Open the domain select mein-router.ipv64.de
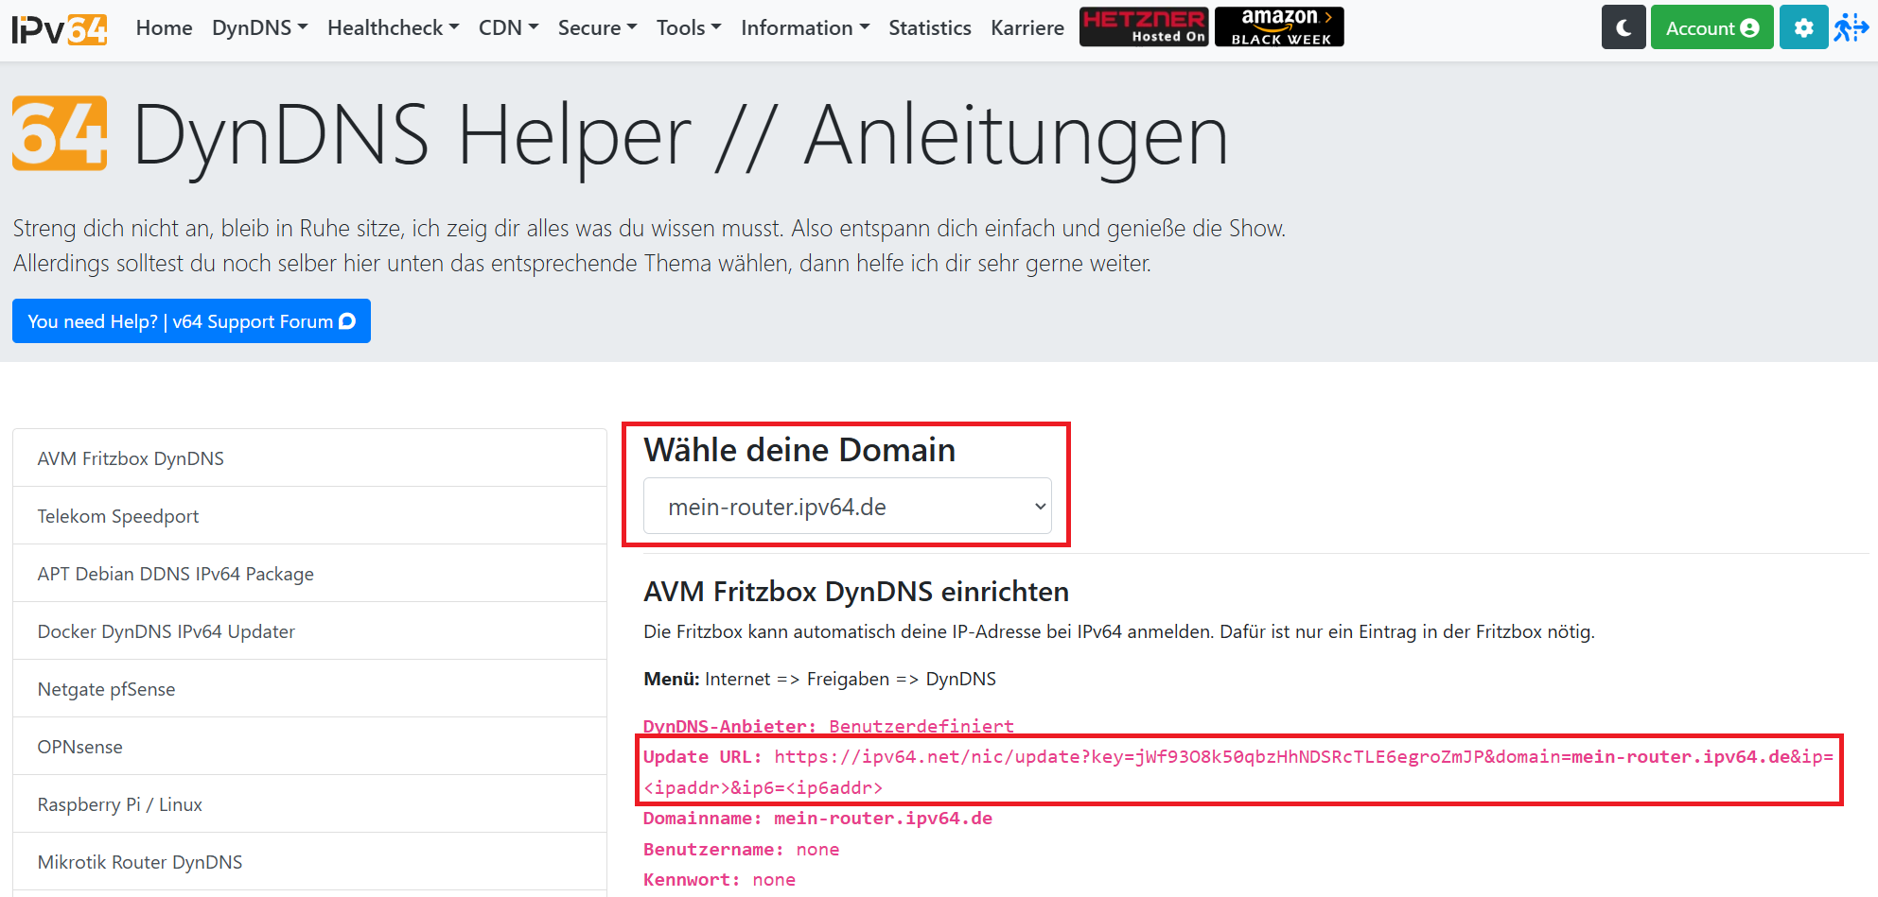1878x897 pixels. 847,507
